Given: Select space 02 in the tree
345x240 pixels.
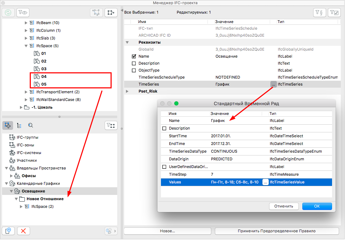Looking at the screenshot, I should [x=44, y=61].
